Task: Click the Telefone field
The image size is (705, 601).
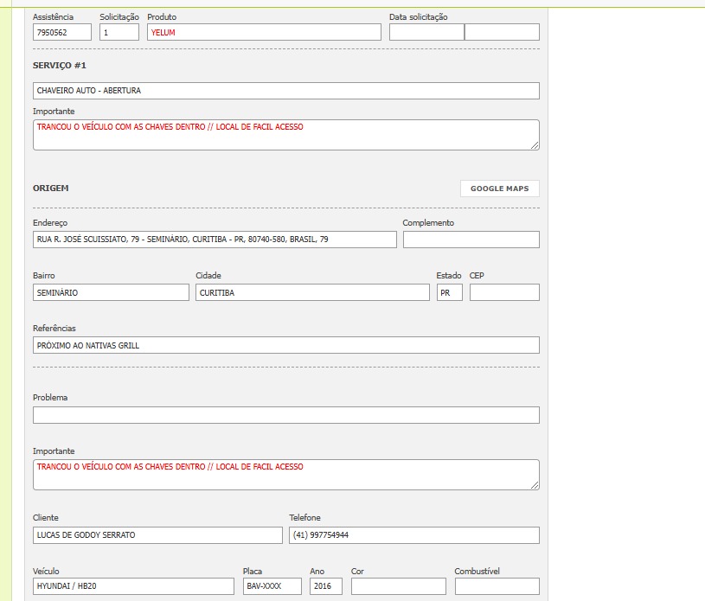Action: [x=413, y=535]
